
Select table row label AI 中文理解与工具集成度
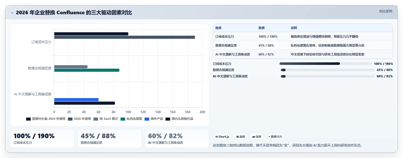[233, 54]
